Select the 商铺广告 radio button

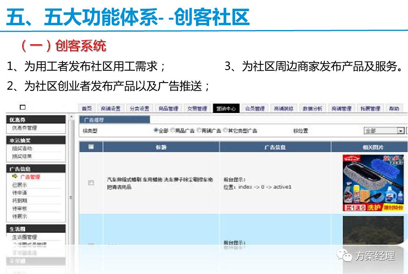point(198,131)
